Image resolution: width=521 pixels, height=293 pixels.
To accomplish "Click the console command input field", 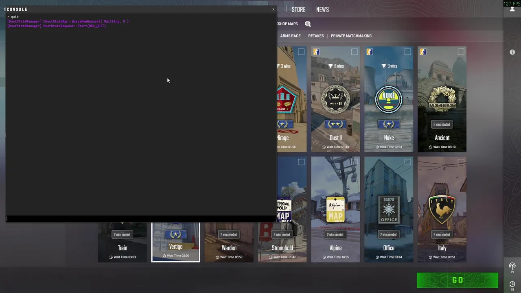I will coord(141,219).
